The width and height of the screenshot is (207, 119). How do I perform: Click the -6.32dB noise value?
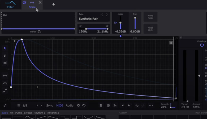click(120, 31)
